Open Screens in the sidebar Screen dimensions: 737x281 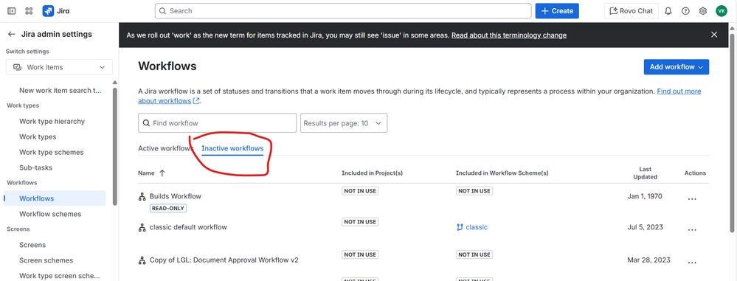point(32,245)
